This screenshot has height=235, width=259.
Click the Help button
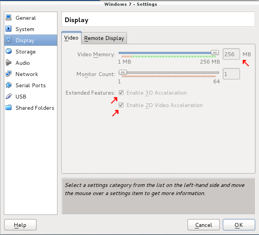(x=20, y=225)
